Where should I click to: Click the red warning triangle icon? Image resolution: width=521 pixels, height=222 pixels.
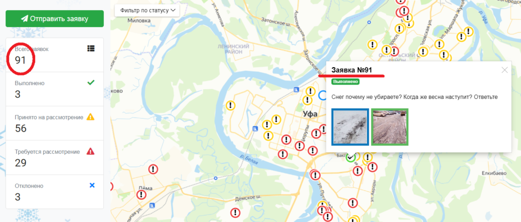tap(91, 152)
